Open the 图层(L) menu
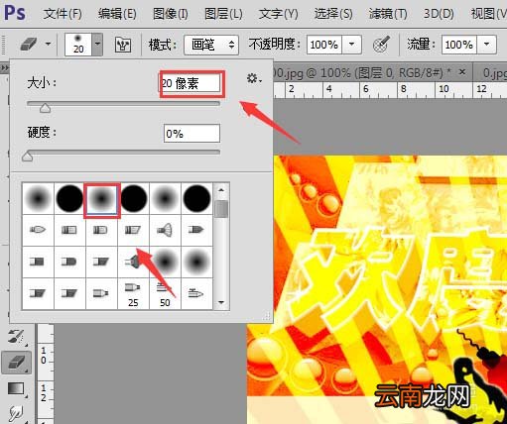507x424 pixels. click(x=223, y=14)
